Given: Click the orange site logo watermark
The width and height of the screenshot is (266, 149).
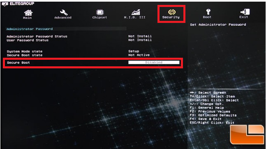Looking at the screenshot, I should tap(247, 134).
